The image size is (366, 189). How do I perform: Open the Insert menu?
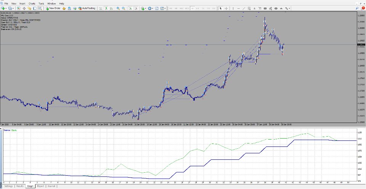pos(22,3)
